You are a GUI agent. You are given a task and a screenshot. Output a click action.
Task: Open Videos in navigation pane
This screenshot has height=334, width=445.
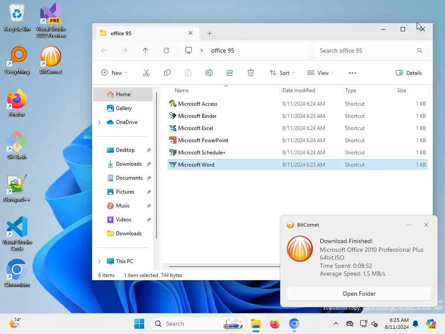pos(123,220)
